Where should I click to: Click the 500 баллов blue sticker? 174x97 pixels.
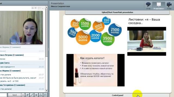click(72, 32)
